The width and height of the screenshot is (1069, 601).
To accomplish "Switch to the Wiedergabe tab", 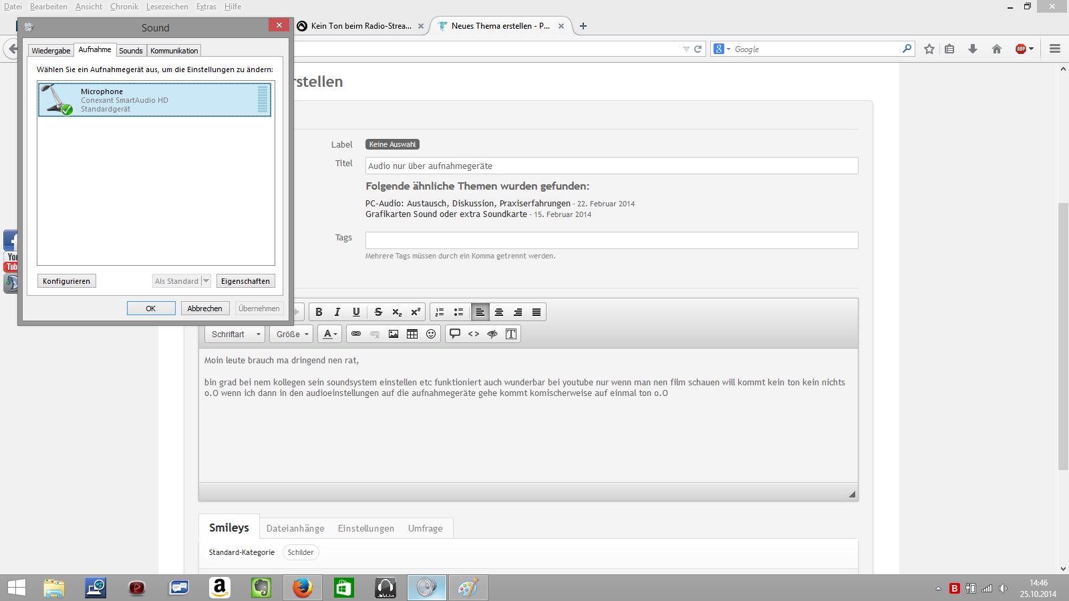I will (x=51, y=51).
